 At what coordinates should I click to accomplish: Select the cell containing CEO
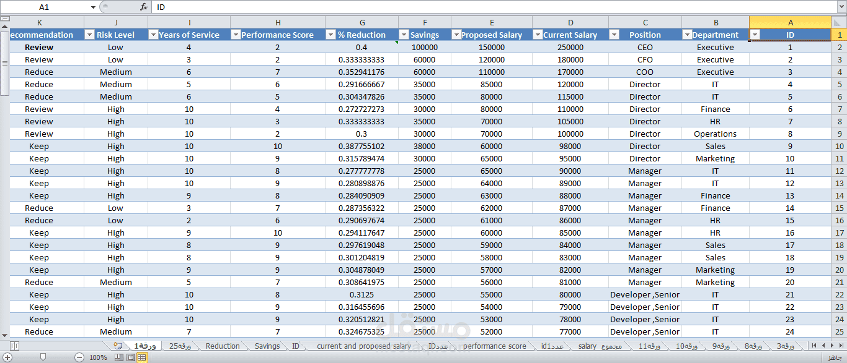click(x=645, y=48)
